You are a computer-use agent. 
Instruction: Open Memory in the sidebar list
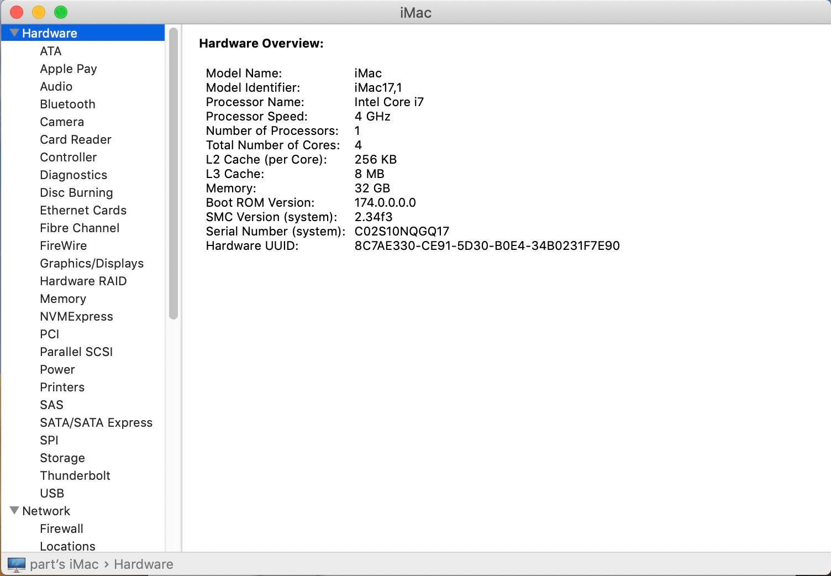63,299
